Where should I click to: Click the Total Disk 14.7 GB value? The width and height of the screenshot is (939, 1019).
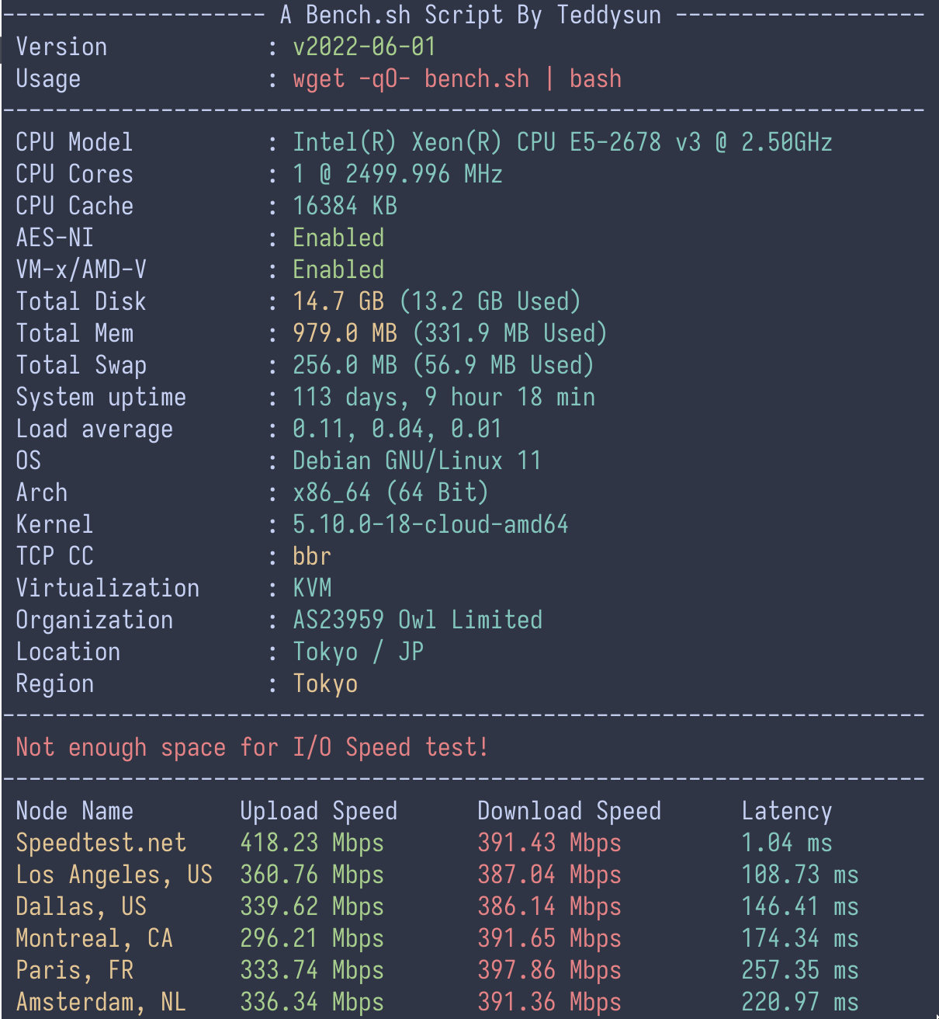pos(338,301)
